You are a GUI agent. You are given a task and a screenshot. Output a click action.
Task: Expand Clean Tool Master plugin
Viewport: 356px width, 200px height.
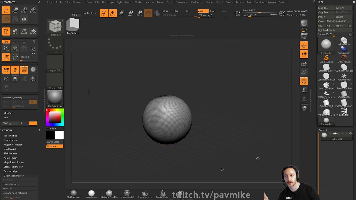pos(13,167)
